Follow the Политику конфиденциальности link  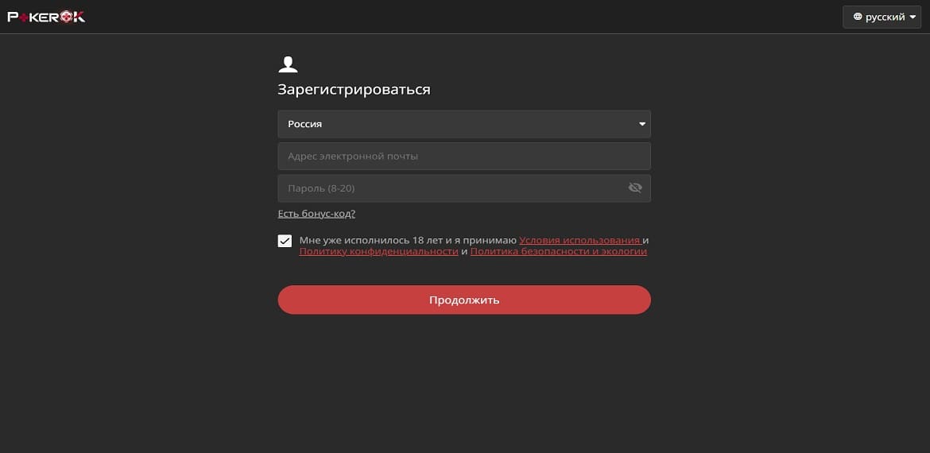(378, 251)
